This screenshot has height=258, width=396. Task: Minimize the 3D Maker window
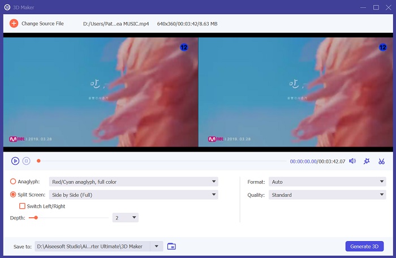tap(363, 7)
